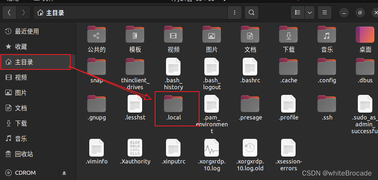Open 视频 in the sidebar
Image resolution: width=378 pixels, height=180 pixels.
[x=38, y=77]
